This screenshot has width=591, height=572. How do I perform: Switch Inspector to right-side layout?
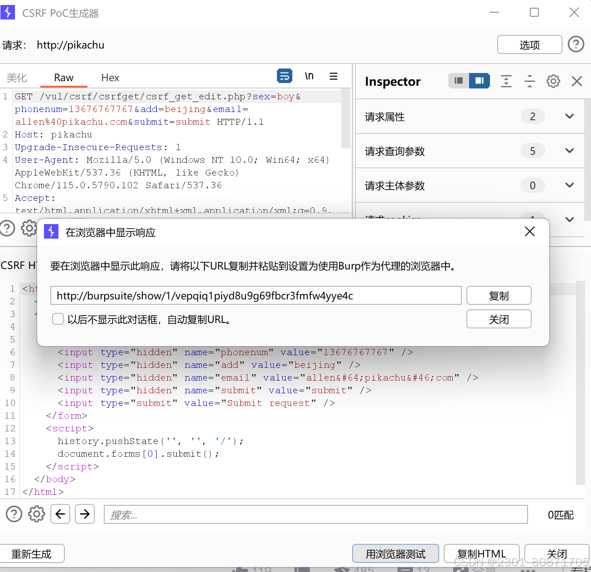coord(480,81)
